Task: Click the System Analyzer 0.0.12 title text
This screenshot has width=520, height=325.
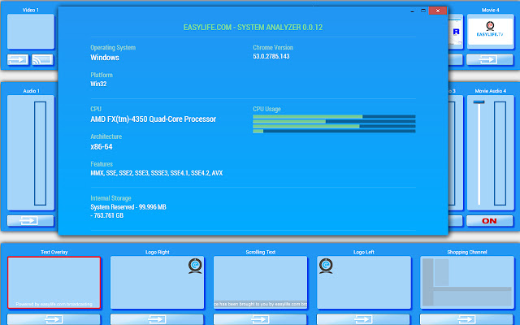Action: pos(253,27)
